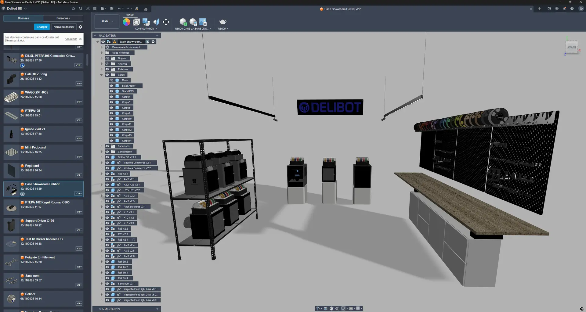
Task: Click the Actualiser link
Action: [71, 39]
